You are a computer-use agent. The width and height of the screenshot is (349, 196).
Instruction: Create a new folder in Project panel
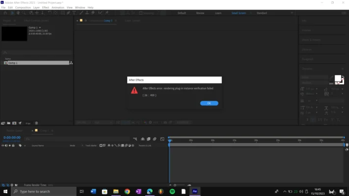[x=9, y=123]
